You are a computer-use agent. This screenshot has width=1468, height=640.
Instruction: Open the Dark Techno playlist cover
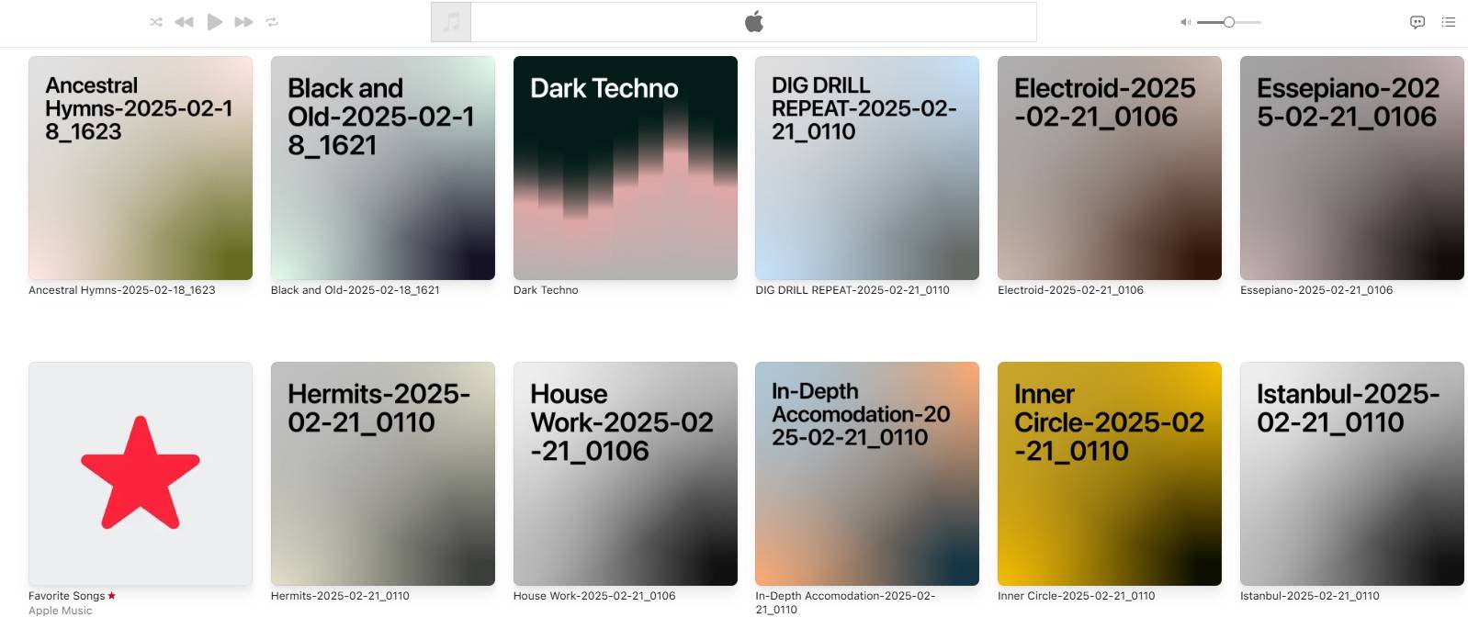[625, 168]
